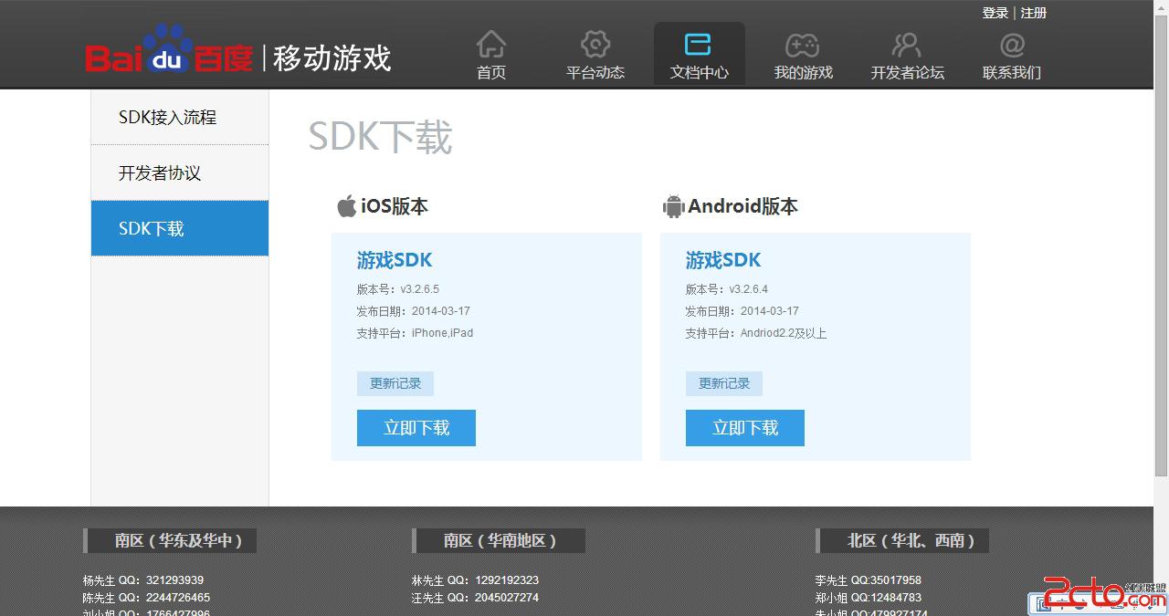Go to the 我的游戏 label

pyautogui.click(x=804, y=73)
